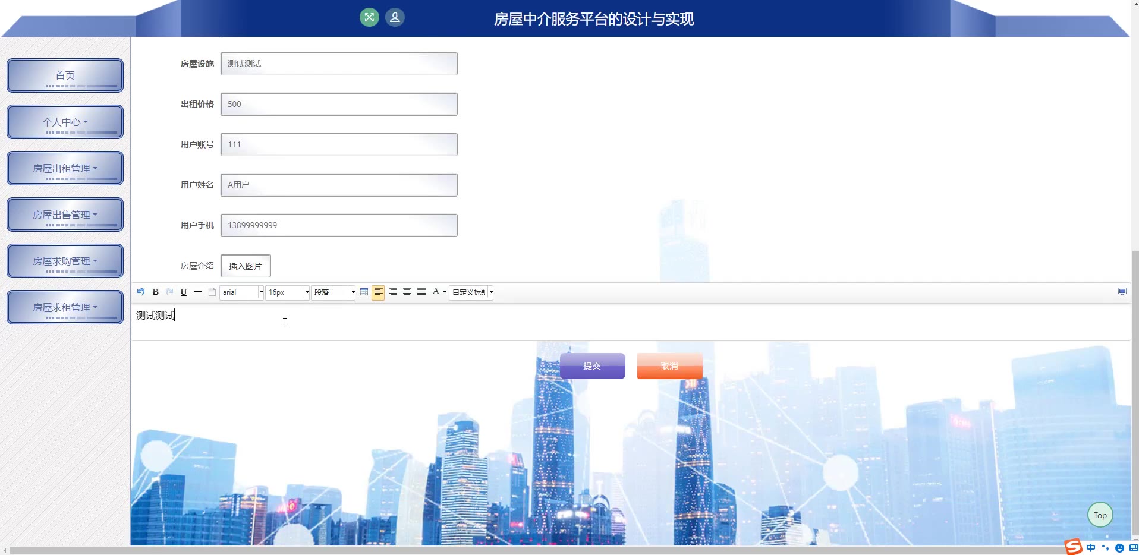Open the font color dropdown arrow
This screenshot has height=555, width=1139.
pyautogui.click(x=445, y=292)
